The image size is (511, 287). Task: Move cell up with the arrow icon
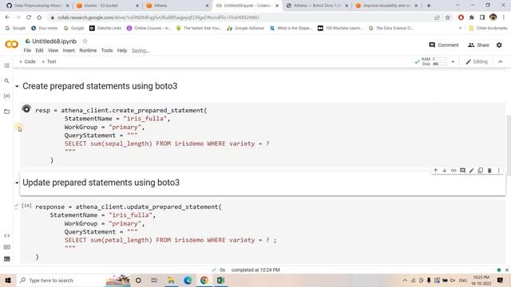[x=435, y=171]
